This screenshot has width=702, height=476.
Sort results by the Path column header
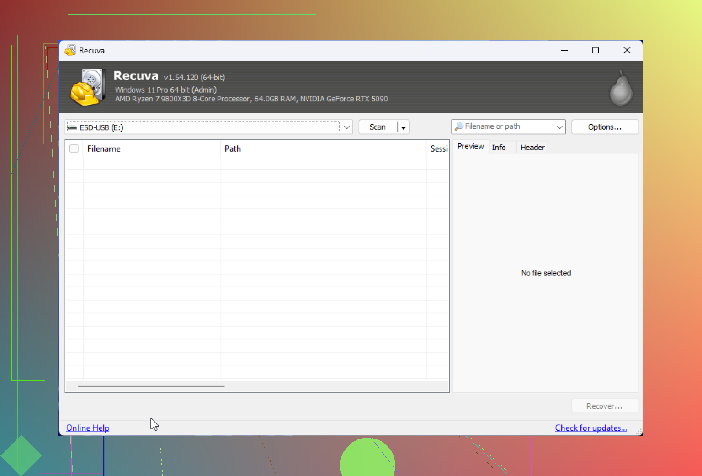(x=233, y=148)
